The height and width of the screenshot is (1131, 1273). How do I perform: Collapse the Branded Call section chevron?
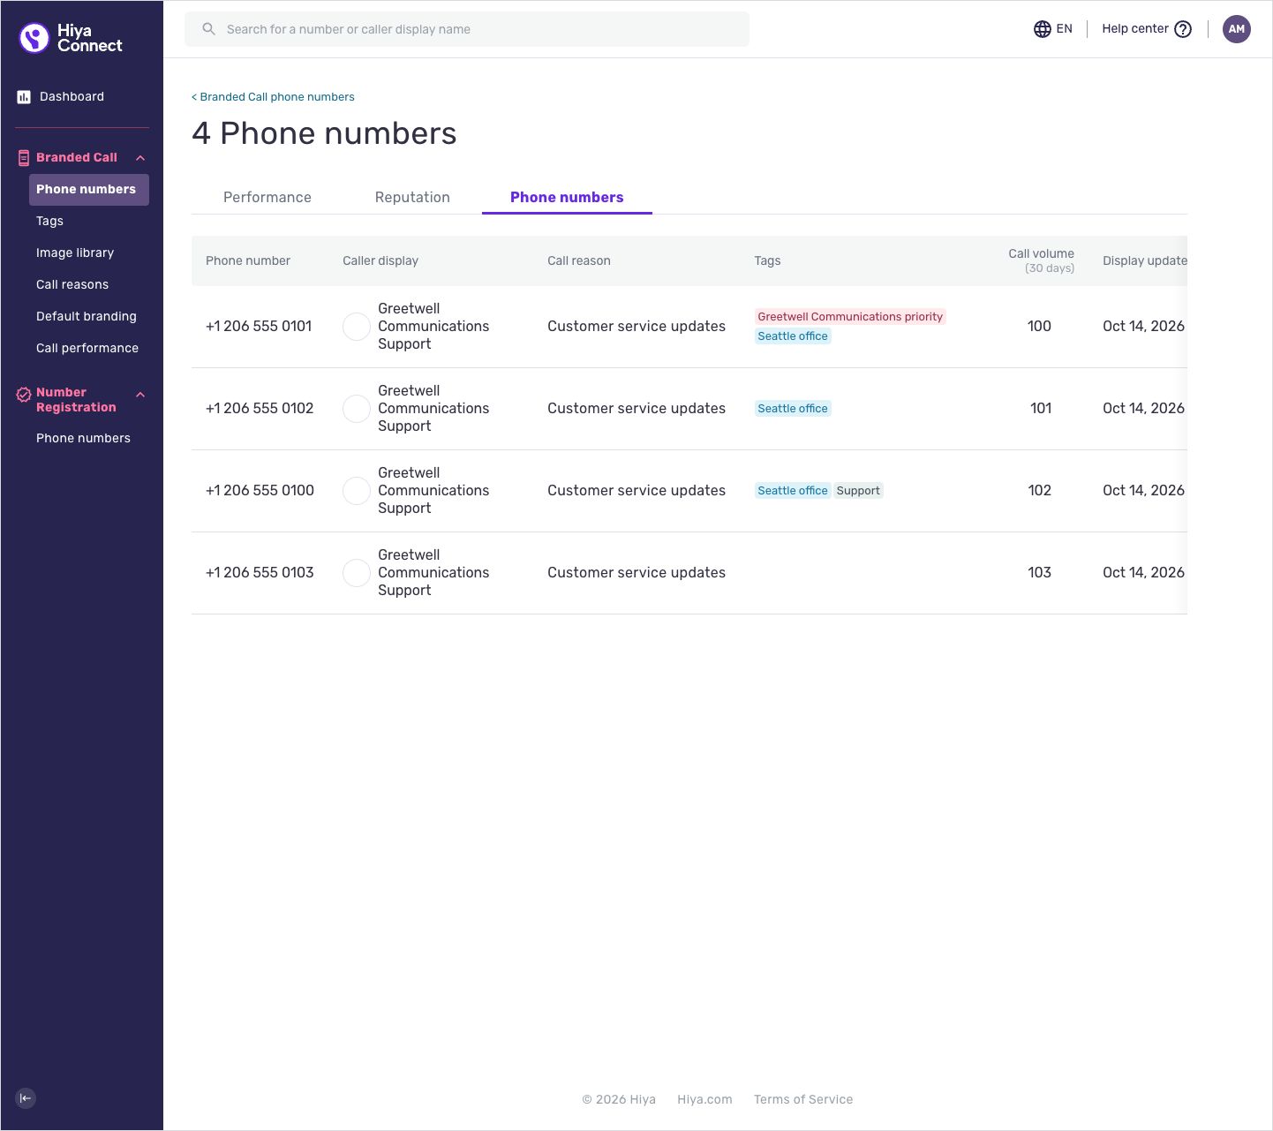[x=140, y=158]
